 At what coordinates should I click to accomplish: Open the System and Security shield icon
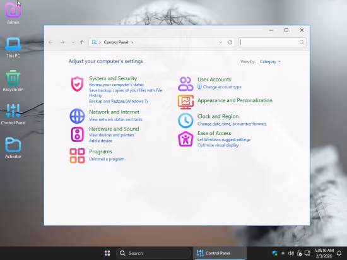(77, 84)
